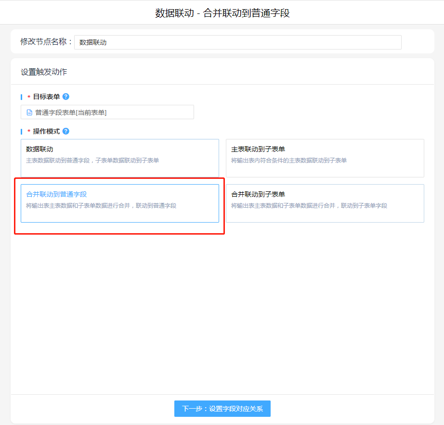Click description 将输出表内符合条件的主表数据联动到子表单

[288, 160]
